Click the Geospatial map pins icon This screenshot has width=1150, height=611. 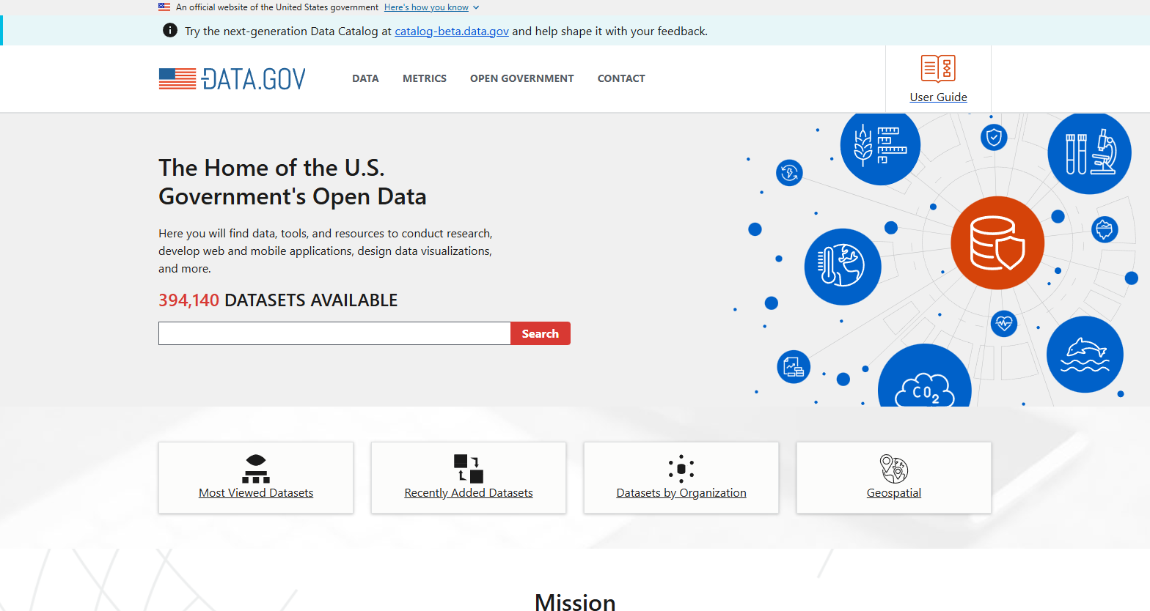pyautogui.click(x=894, y=469)
